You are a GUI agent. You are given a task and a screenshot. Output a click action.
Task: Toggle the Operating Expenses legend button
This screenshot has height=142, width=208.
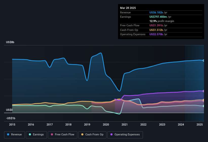click(125, 135)
